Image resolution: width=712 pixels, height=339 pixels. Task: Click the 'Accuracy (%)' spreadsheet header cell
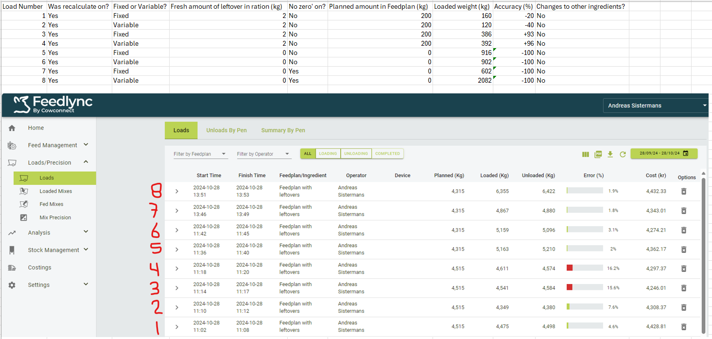(514, 7)
